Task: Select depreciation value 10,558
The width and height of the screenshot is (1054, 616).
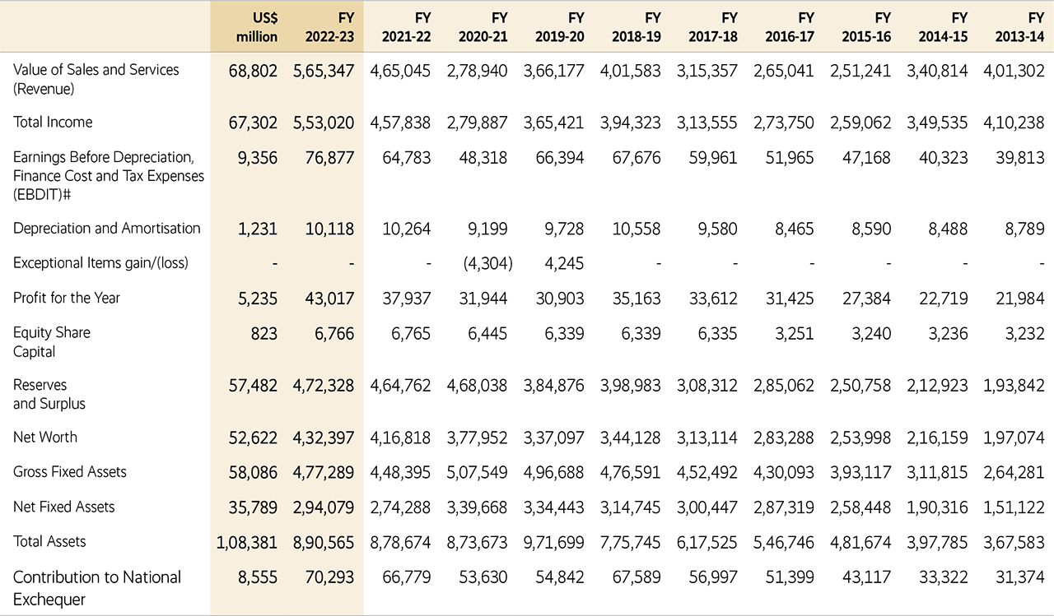Action: pyautogui.click(x=637, y=229)
